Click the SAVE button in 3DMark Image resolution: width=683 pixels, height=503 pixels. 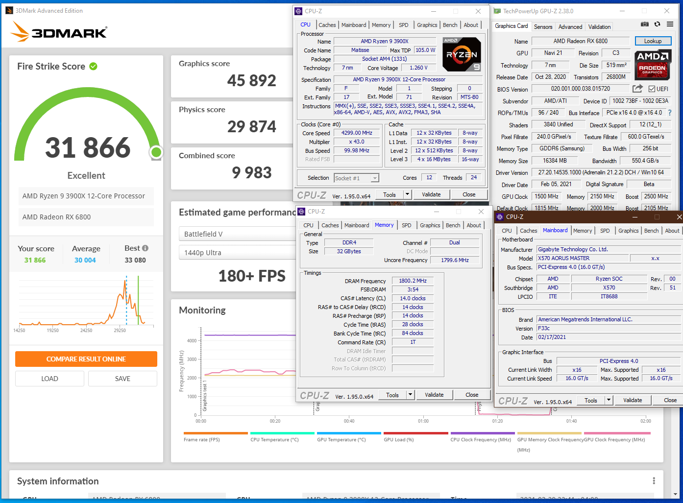[x=122, y=379]
